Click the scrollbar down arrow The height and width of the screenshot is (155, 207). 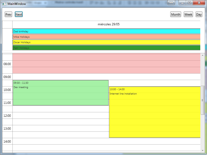click(x=203, y=150)
